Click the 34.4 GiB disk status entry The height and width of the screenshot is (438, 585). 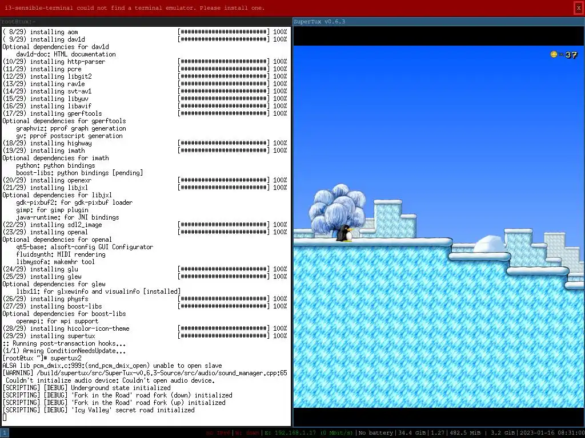coord(412,433)
